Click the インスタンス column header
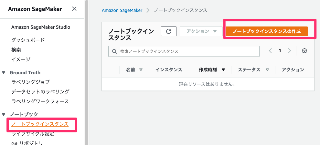 click(169, 70)
